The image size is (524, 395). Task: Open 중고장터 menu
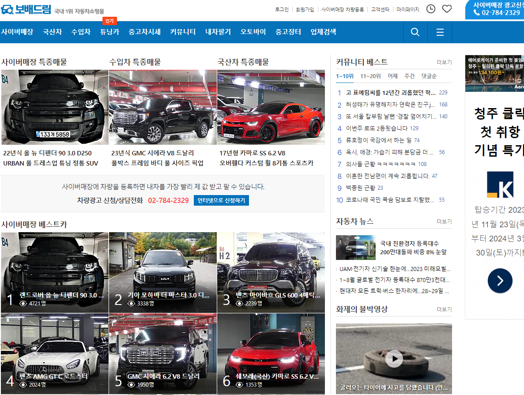tap(288, 32)
